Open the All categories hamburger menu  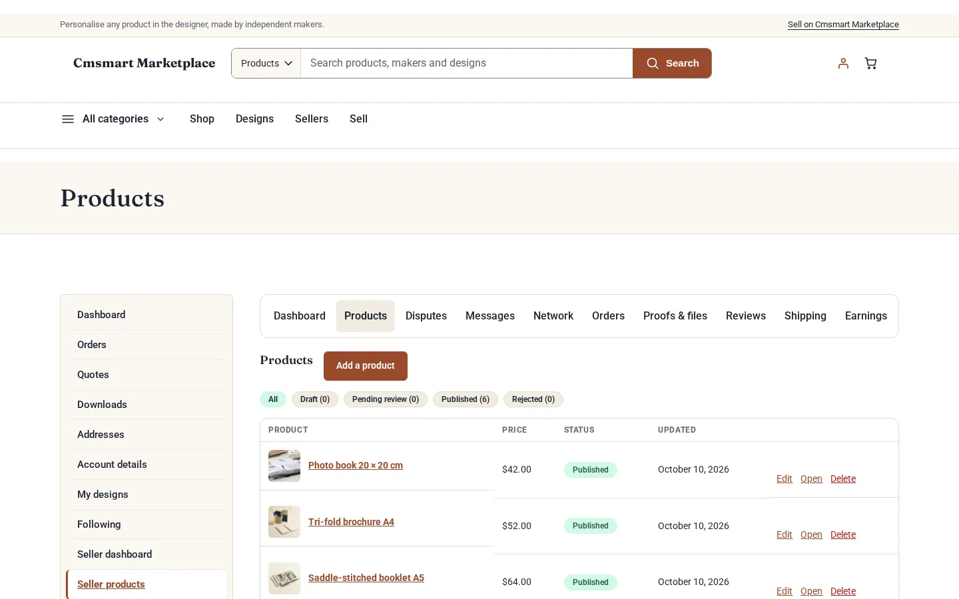[113, 119]
